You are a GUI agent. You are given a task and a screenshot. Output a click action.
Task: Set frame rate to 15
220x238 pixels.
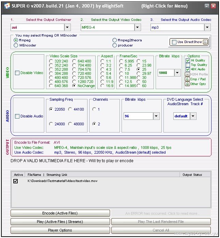coord(138,61)
